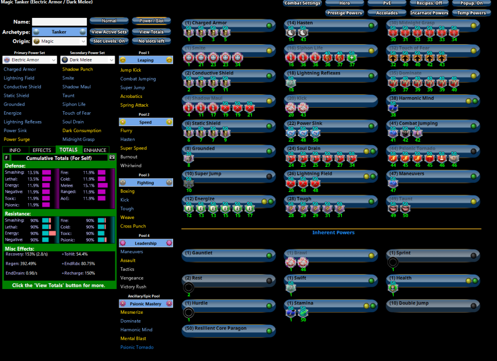Click inside the Name input field
Screen dimensions: 497x361
60,21
